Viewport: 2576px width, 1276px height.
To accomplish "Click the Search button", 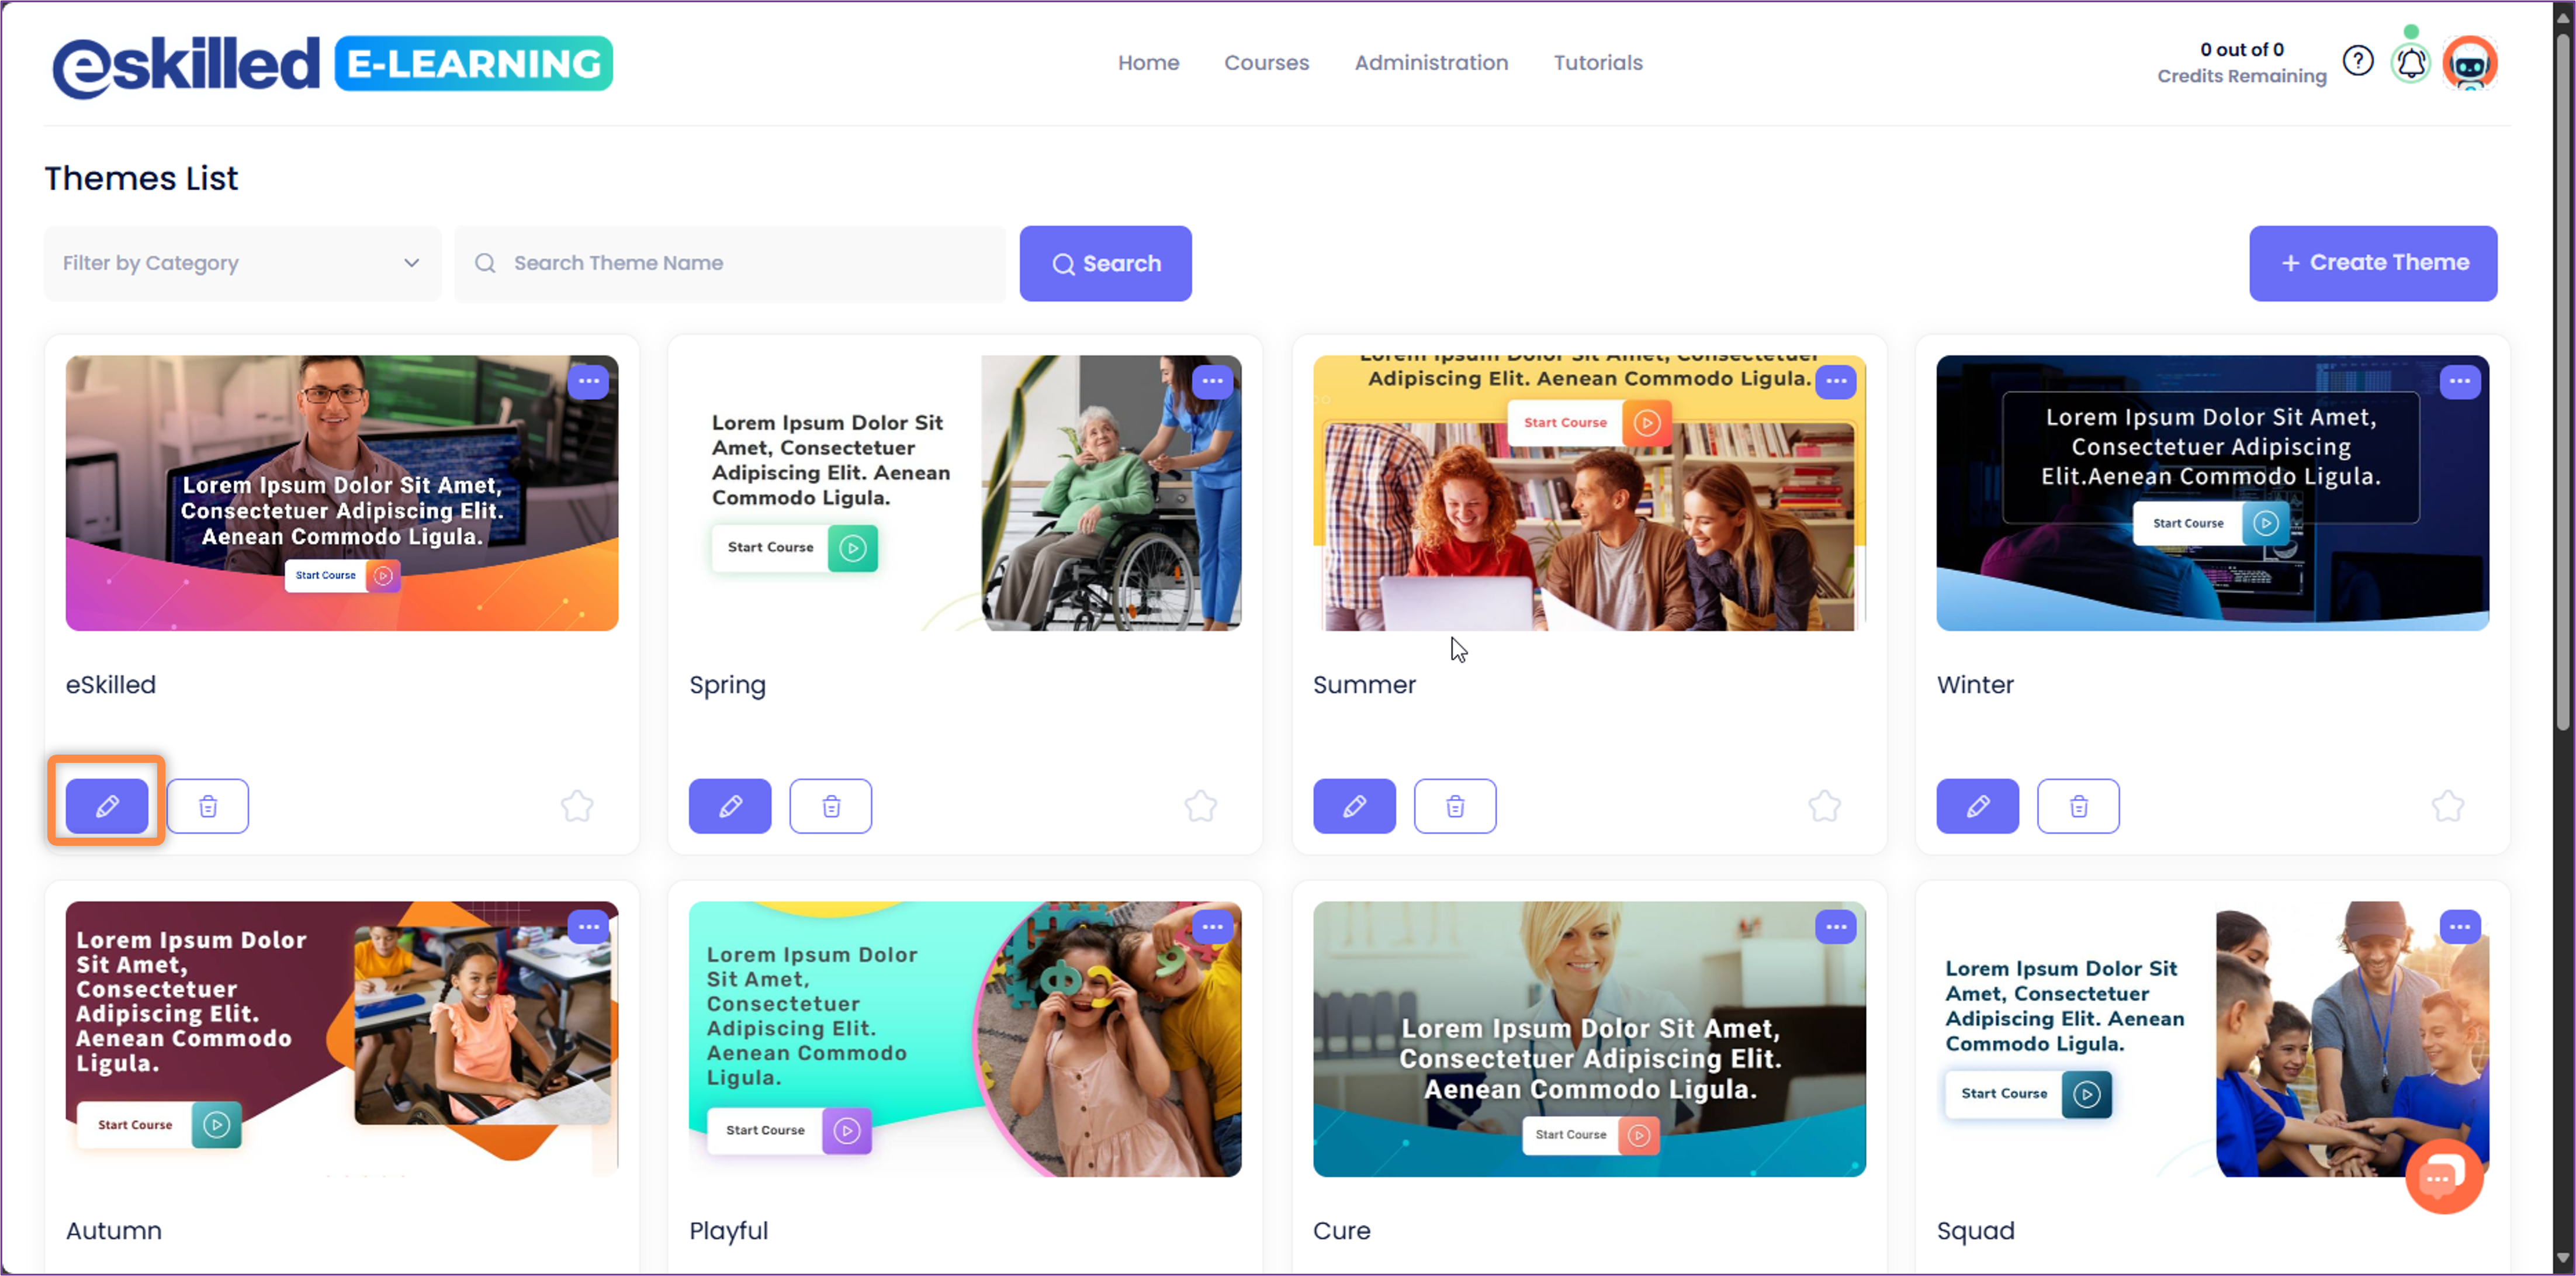I will tap(1105, 263).
